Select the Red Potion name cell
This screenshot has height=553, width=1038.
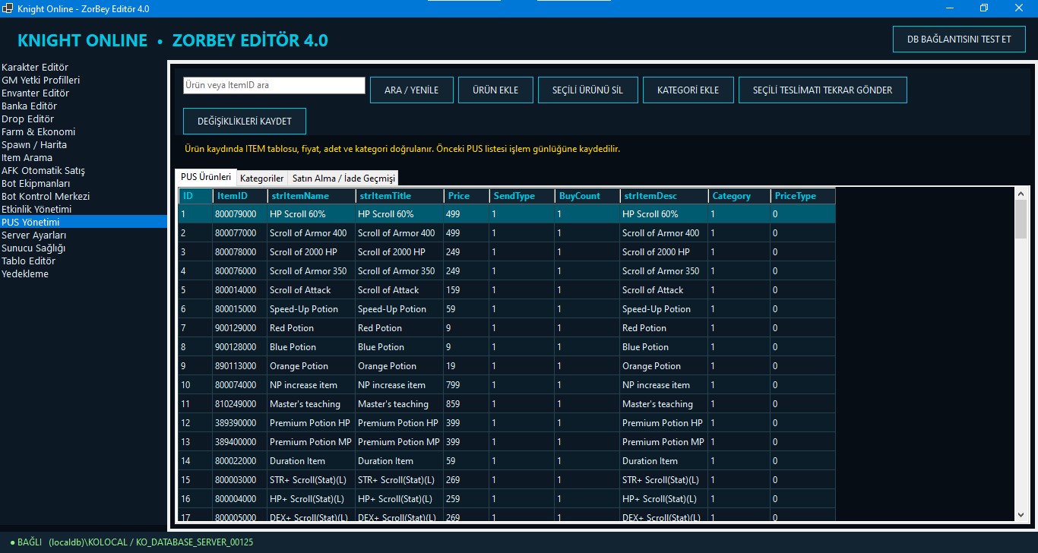[x=312, y=328]
